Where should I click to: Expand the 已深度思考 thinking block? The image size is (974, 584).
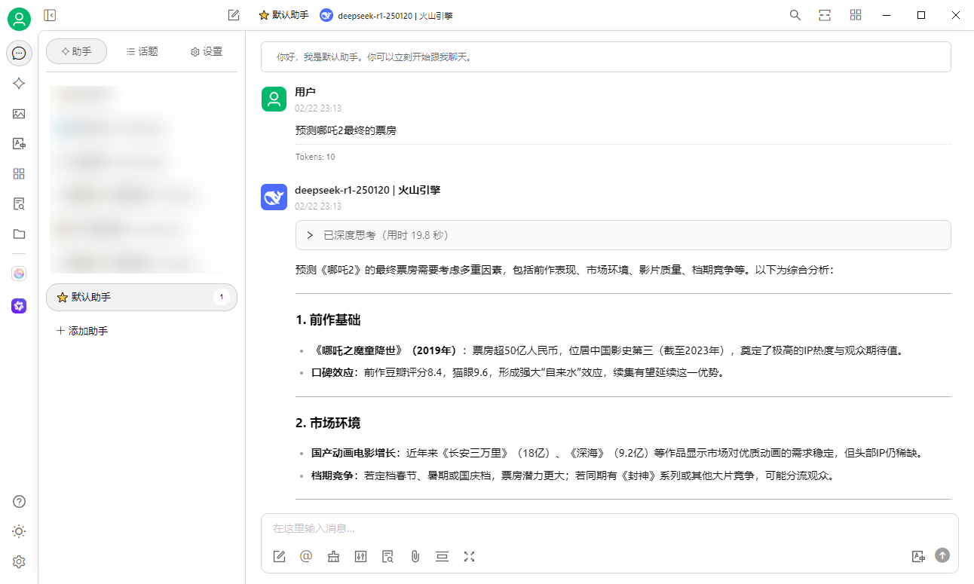pos(623,235)
